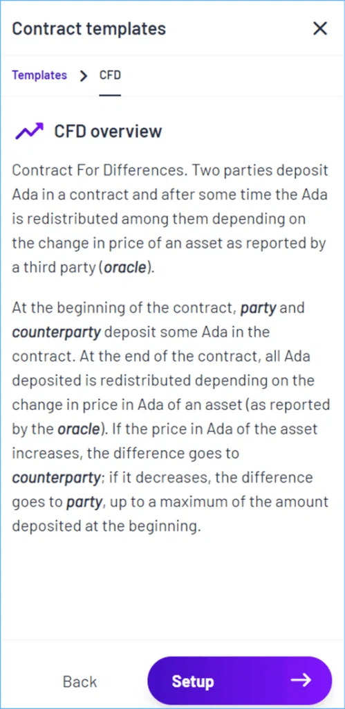
Task: Click the Contract templates panel title
Action: (x=89, y=28)
